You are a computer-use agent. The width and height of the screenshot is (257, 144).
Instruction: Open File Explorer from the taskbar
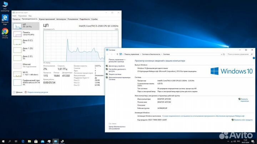29,141
